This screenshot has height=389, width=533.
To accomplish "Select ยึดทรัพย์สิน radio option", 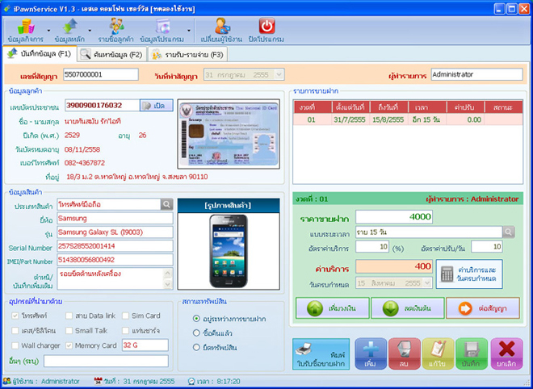I will coord(196,347).
